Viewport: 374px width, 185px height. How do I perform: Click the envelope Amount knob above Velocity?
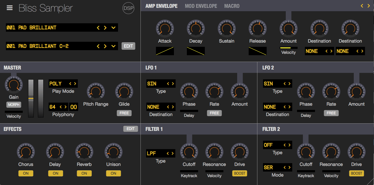click(289, 28)
